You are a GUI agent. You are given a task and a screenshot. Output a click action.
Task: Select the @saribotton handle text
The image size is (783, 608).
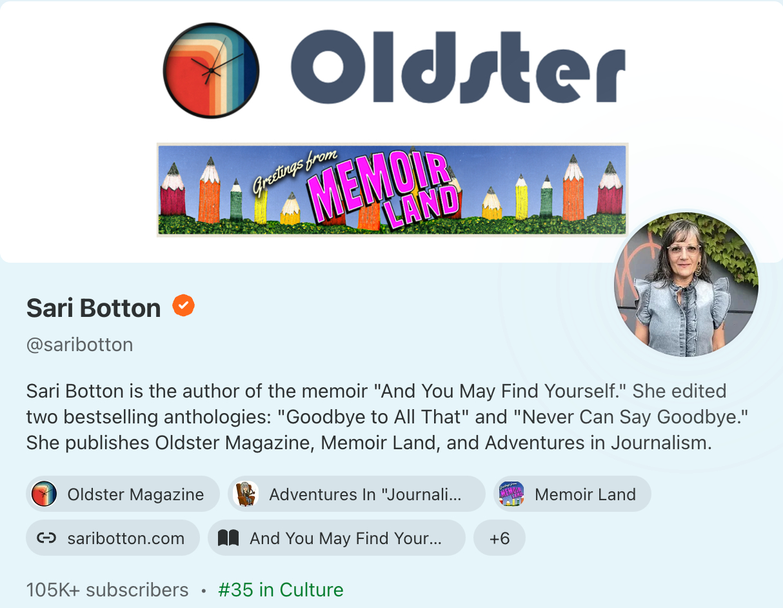[80, 345]
